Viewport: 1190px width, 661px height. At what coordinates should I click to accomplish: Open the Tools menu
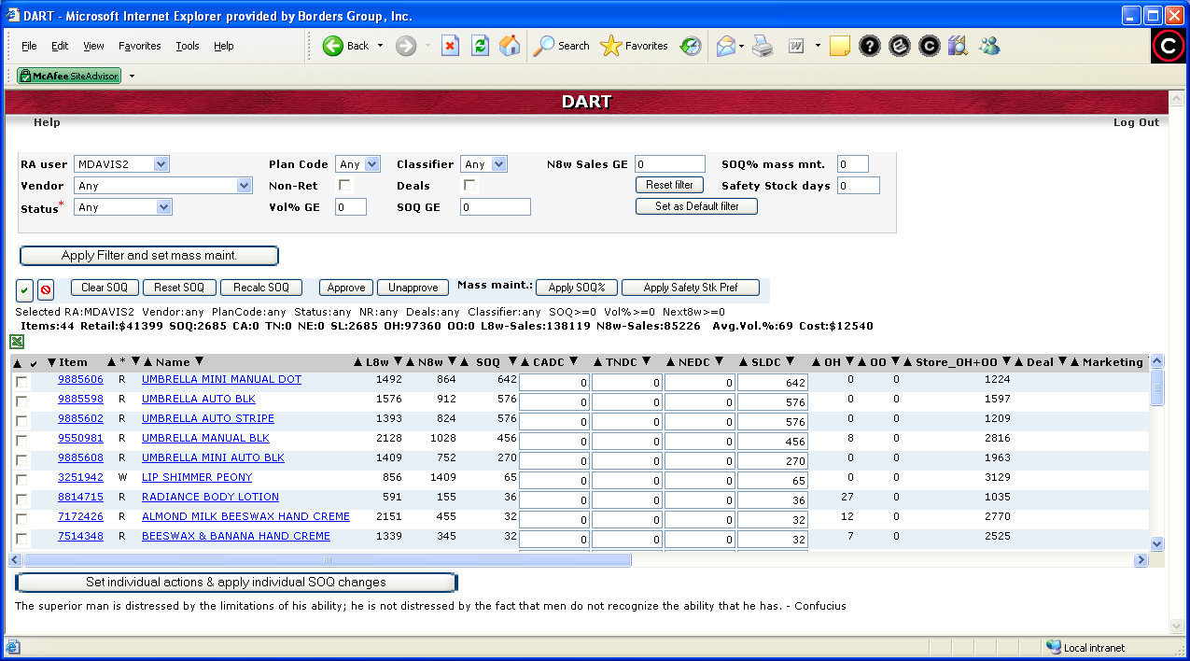[x=188, y=46]
